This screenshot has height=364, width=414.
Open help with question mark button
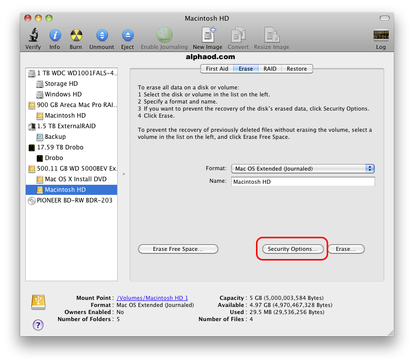pyautogui.click(x=38, y=325)
